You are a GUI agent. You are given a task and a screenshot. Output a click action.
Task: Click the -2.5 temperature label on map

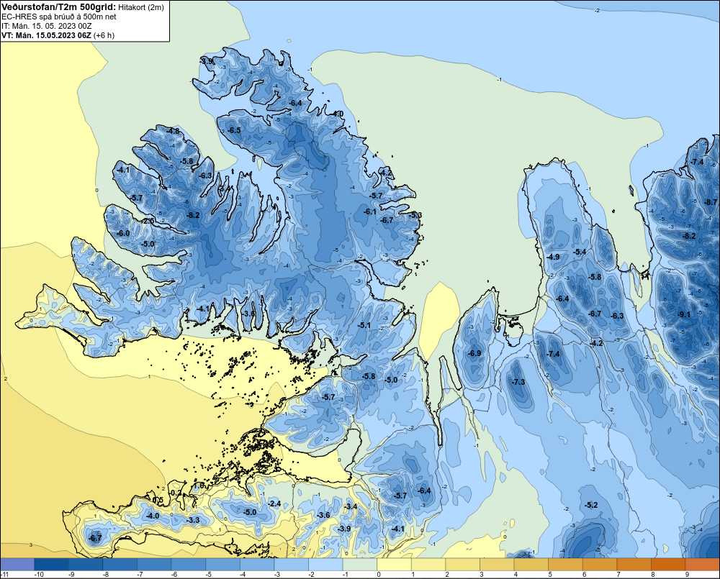148,221
